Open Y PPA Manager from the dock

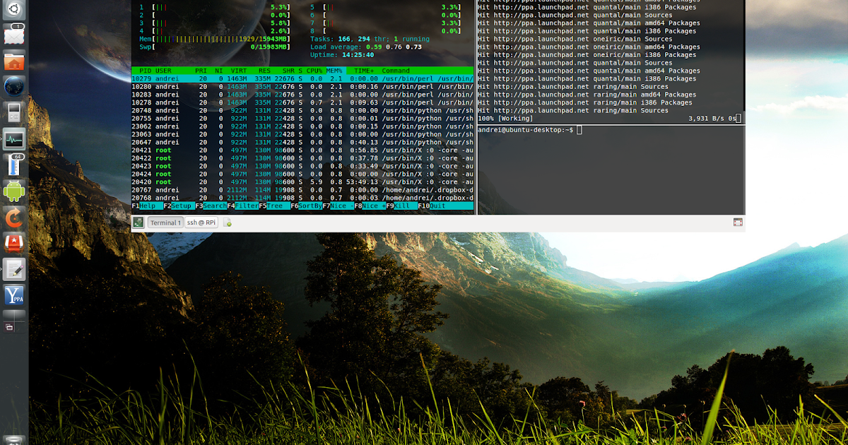pyautogui.click(x=13, y=295)
